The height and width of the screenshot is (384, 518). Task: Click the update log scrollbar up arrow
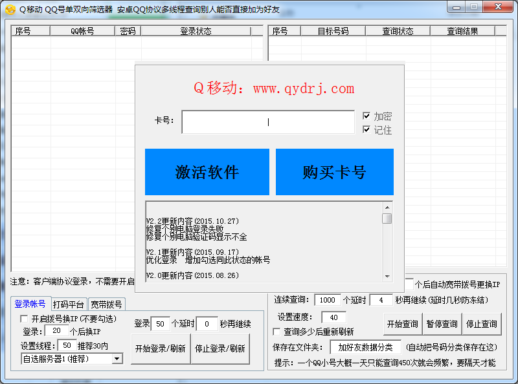387,208
